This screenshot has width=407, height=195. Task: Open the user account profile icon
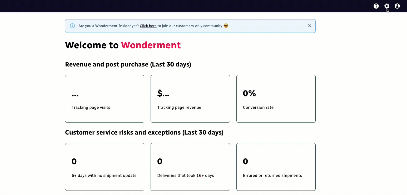click(x=397, y=6)
